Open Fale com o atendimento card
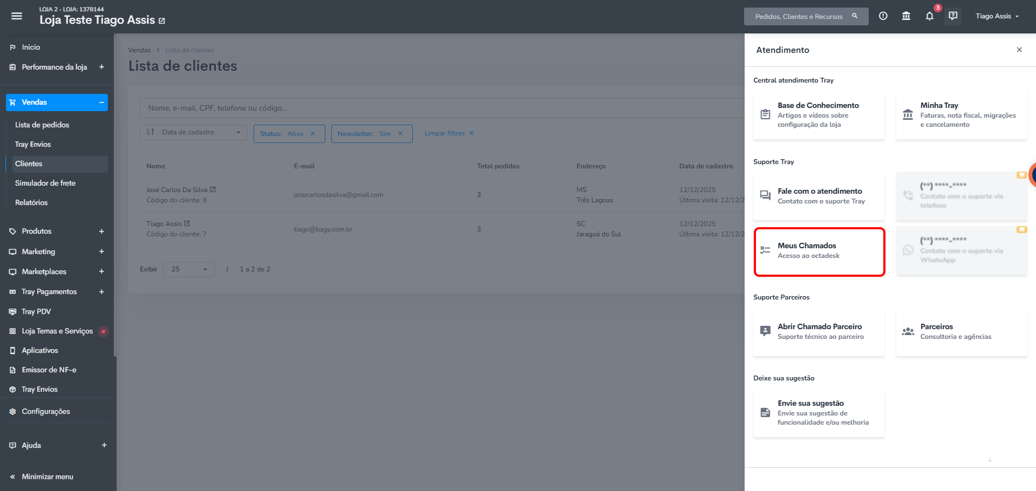1036x491 pixels. point(819,196)
